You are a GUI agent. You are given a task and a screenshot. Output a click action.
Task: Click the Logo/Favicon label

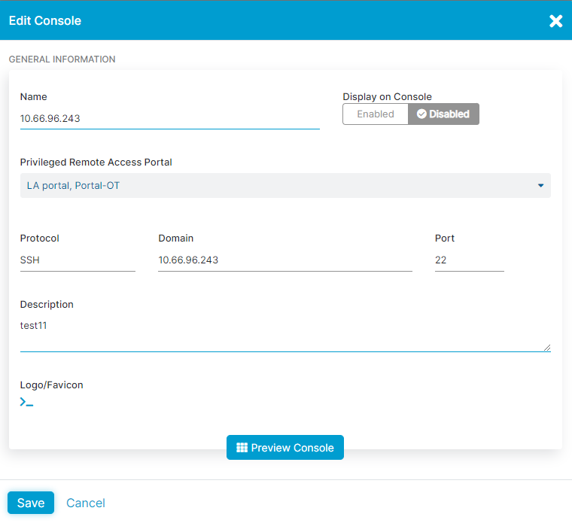tap(51, 385)
